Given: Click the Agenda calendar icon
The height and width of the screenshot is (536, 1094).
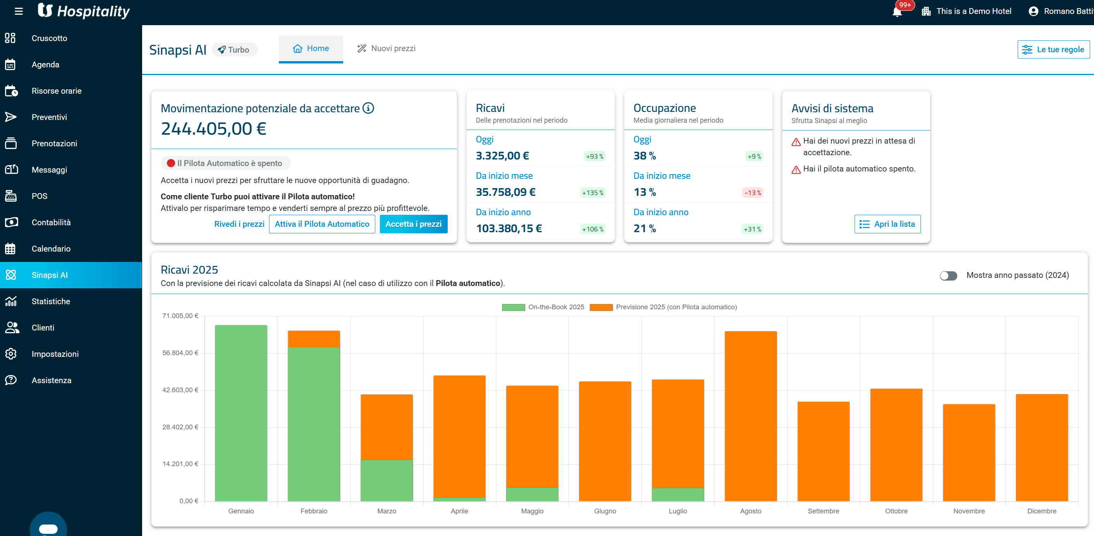Looking at the screenshot, I should (x=10, y=65).
